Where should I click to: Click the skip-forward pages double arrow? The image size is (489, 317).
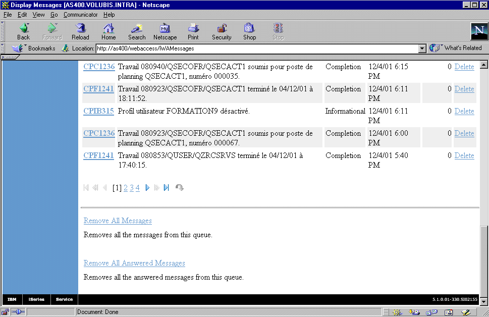coord(157,187)
